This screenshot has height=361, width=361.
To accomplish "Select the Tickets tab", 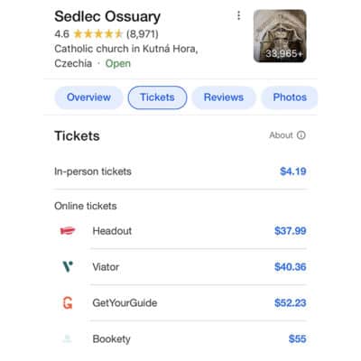I will pos(157,97).
